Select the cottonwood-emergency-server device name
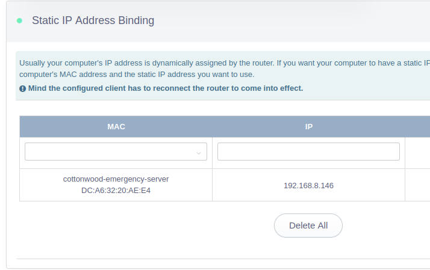430x270 pixels. point(116,179)
